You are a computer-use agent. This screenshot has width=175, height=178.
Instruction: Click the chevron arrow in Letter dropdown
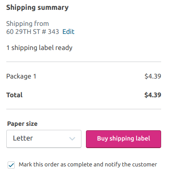[x=72, y=139]
